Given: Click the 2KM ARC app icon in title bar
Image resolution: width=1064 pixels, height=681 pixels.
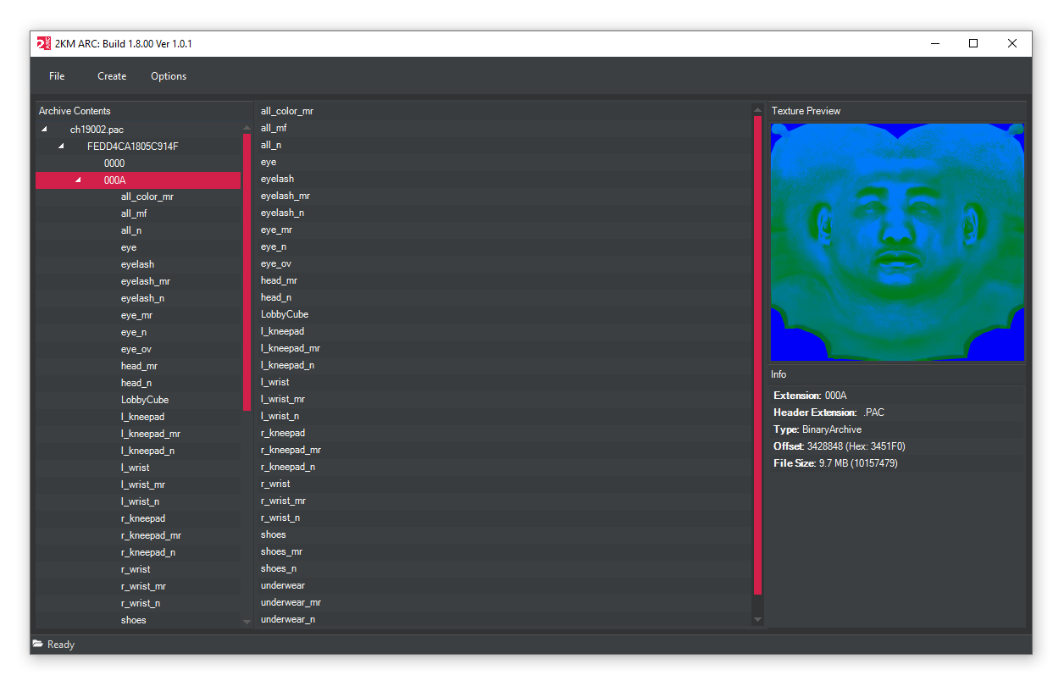Looking at the screenshot, I should click(43, 43).
